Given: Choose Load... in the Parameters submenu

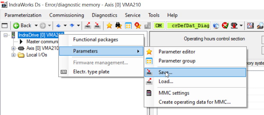Looking at the screenshot, I should point(166,82).
